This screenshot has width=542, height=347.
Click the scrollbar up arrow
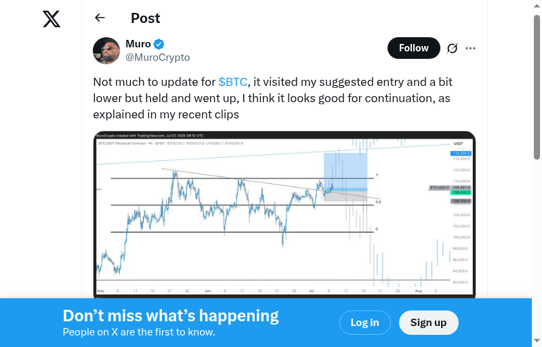tap(537, 5)
